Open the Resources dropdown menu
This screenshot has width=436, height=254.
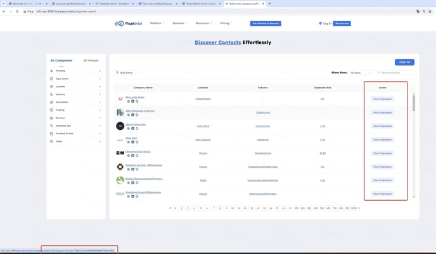tap(203, 23)
